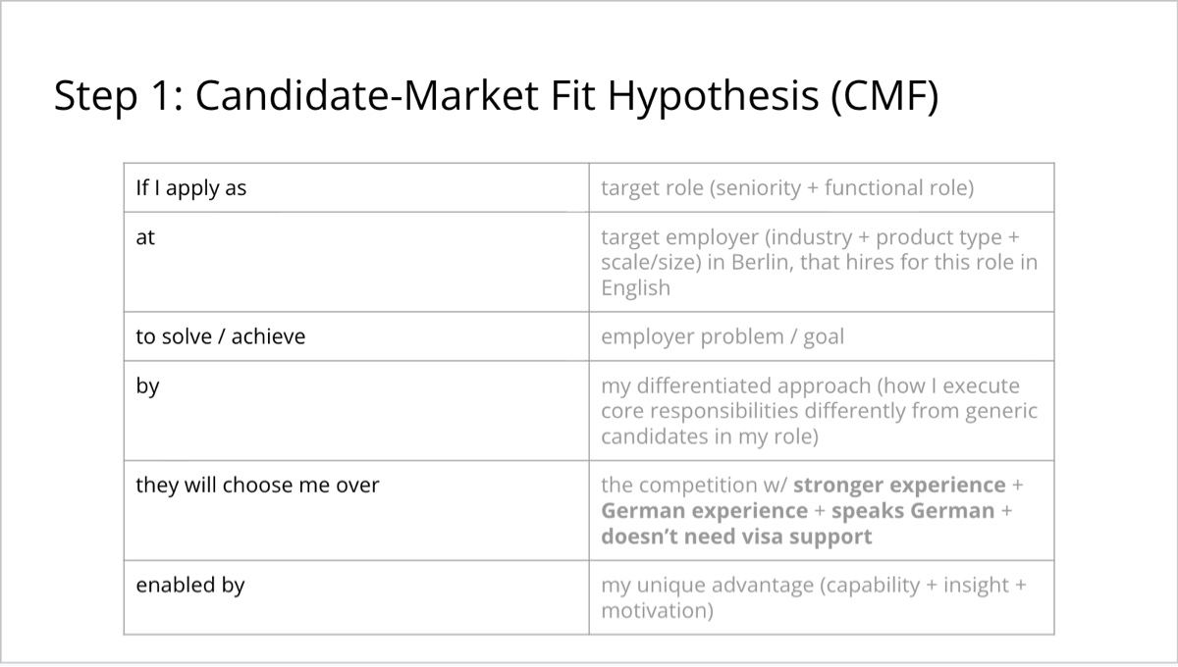Select the 'enabled by' table cell

click(x=356, y=597)
